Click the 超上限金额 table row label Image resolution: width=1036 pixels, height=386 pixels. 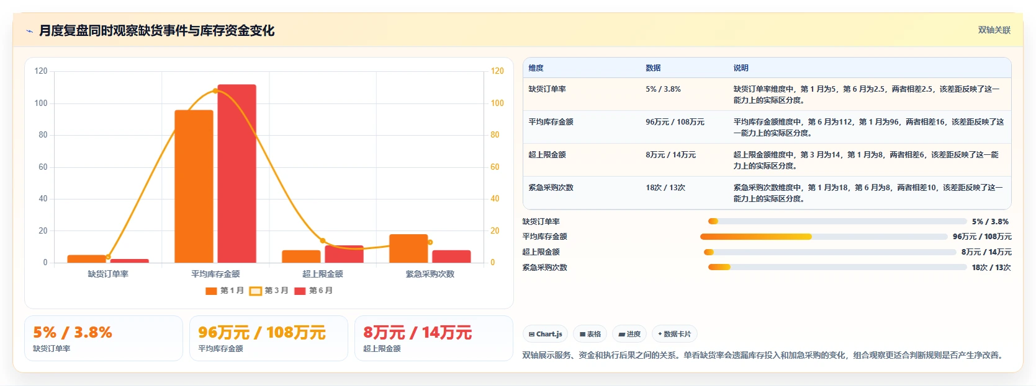click(x=547, y=155)
